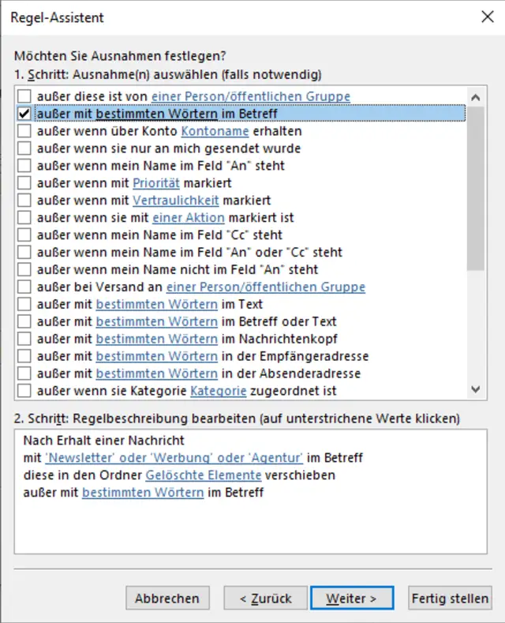Enable 'außer wenn über Konto Kontoname erhalten'
This screenshot has width=505, height=623.
tap(24, 131)
